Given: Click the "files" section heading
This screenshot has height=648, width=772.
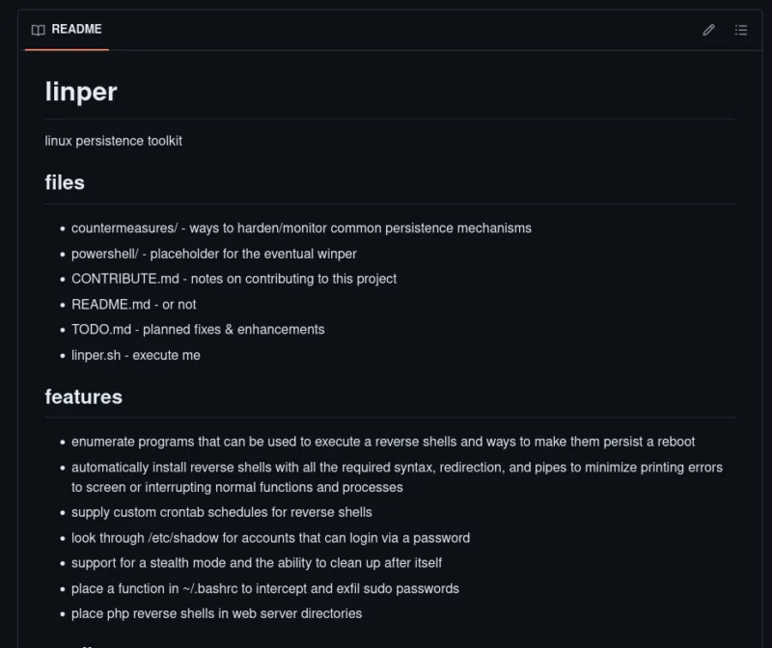Looking at the screenshot, I should 65,182.
